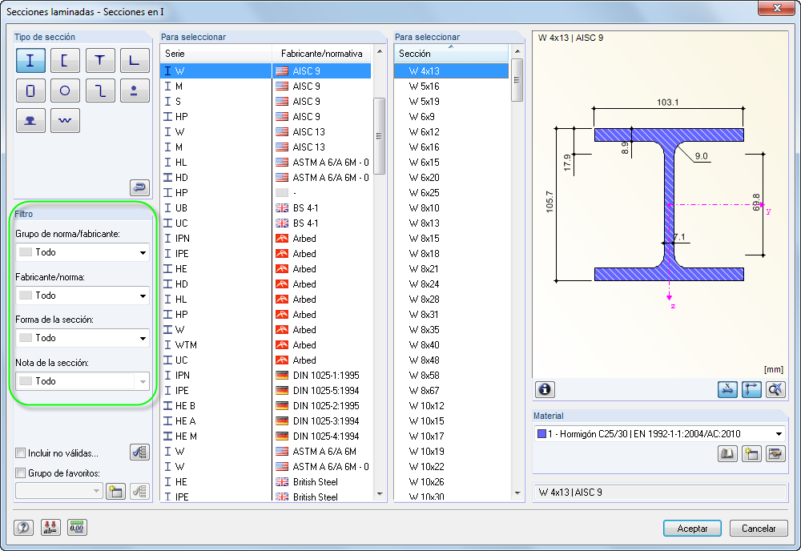
Task: Create new favorites group icon
Action: point(115,492)
